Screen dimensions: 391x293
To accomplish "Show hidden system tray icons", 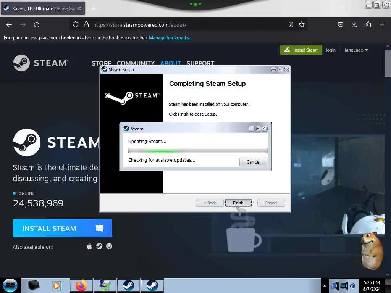I will click(325, 286).
